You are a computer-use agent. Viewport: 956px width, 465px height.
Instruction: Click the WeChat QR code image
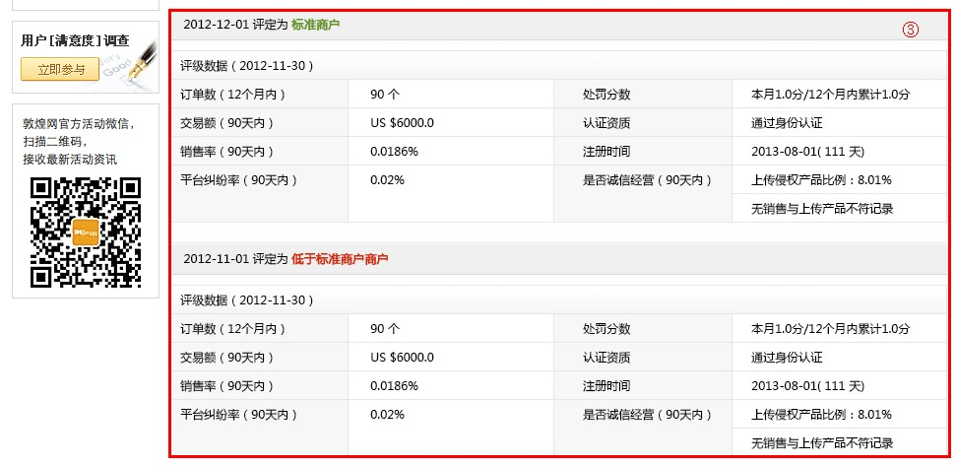click(86, 232)
